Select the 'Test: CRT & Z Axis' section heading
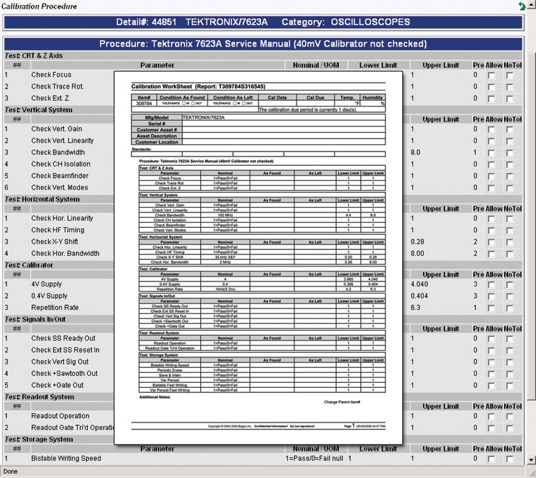This screenshot has width=536, height=478. (34, 55)
